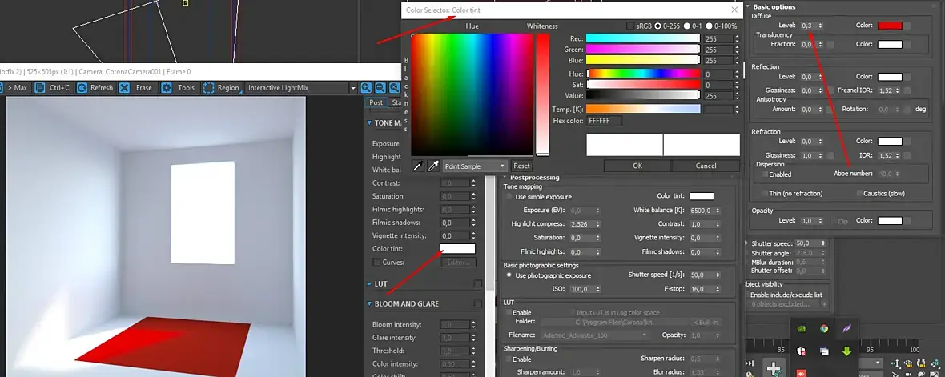
Task: Pick the white eyedropper in Color Selector
Action: coord(433,166)
